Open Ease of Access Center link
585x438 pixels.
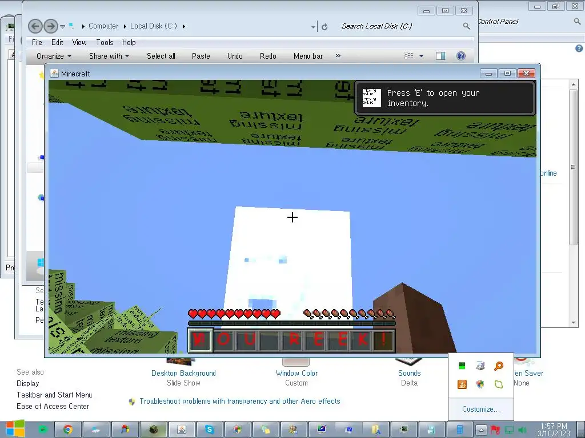53,406
